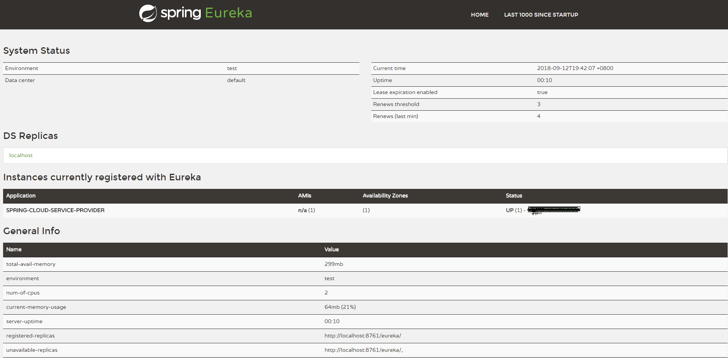Viewport: 728px width, 358px height.
Task: Select the Data center value default
Action: [x=236, y=80]
